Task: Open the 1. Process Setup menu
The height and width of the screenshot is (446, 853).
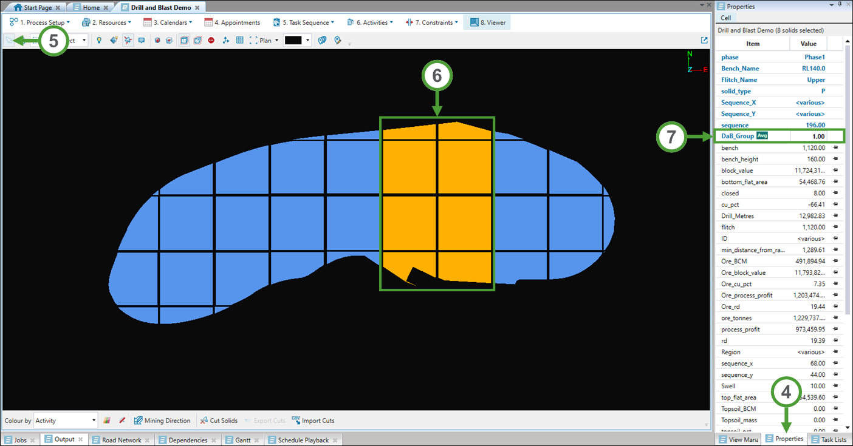Action: point(39,22)
